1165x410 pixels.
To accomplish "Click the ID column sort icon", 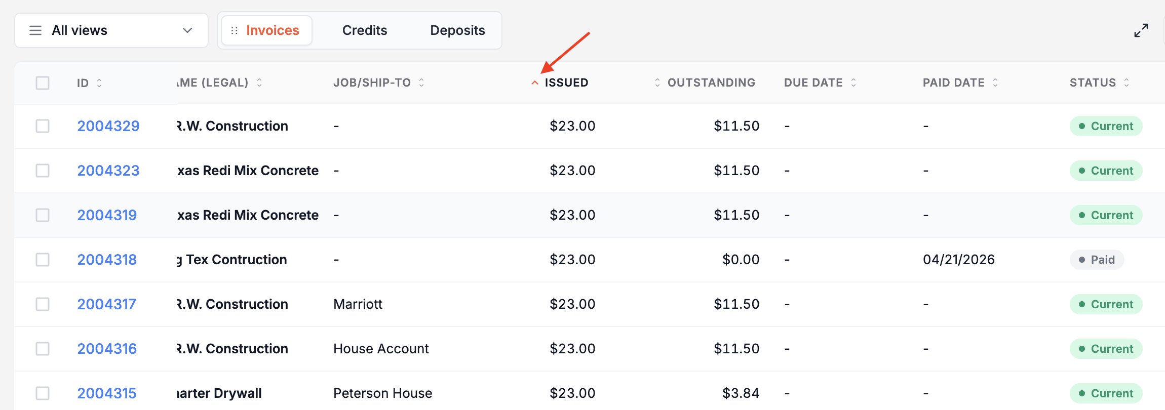I will tap(99, 83).
